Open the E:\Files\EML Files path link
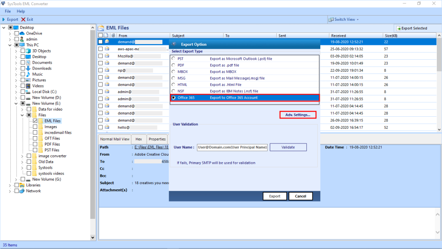This screenshot has width=442, height=249. pos(152,147)
